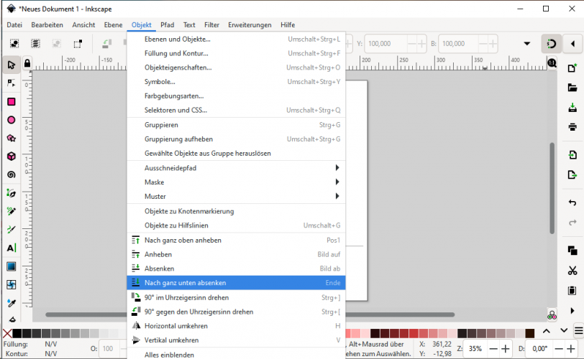Increase zoom with plus button

click(x=506, y=349)
